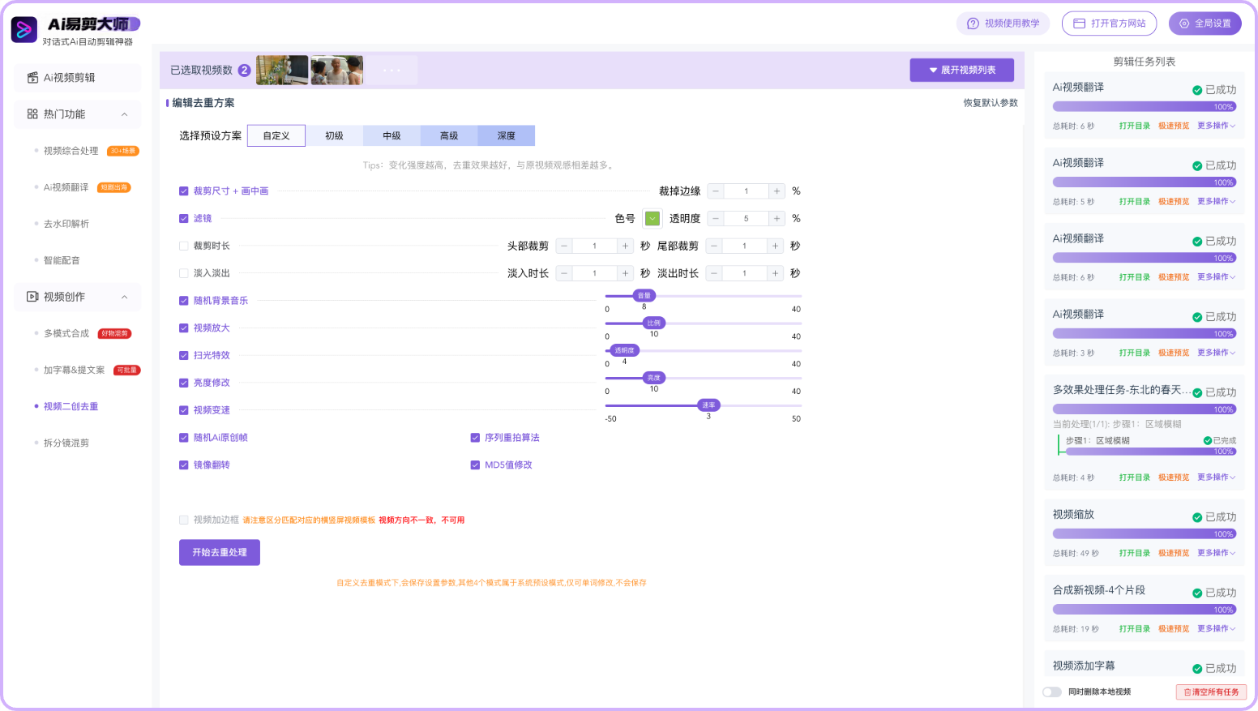Click the Ai易剪大师 app logo icon
This screenshot has height=711, width=1258.
24,29
